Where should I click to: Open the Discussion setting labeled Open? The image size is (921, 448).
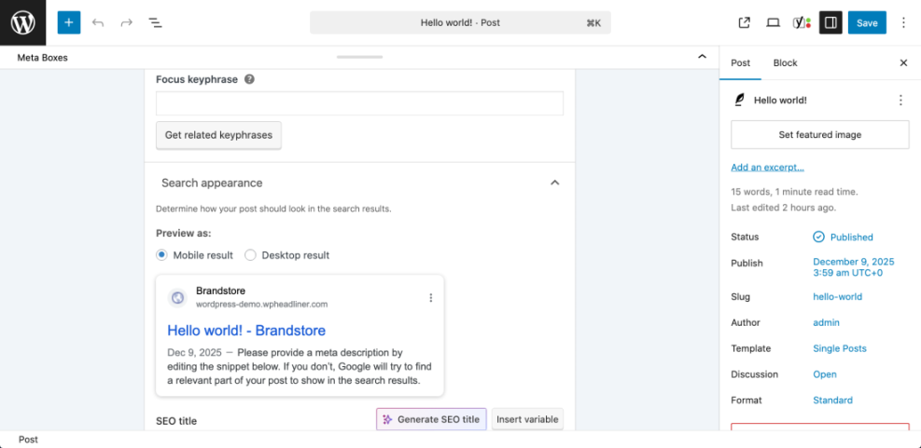tap(825, 374)
